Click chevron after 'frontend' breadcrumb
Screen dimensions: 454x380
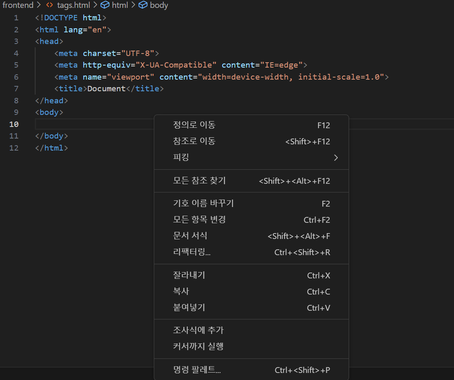click(39, 5)
